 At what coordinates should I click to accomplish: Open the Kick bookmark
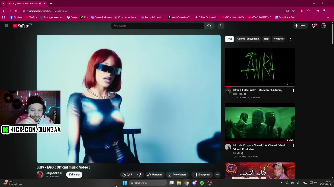point(84,17)
